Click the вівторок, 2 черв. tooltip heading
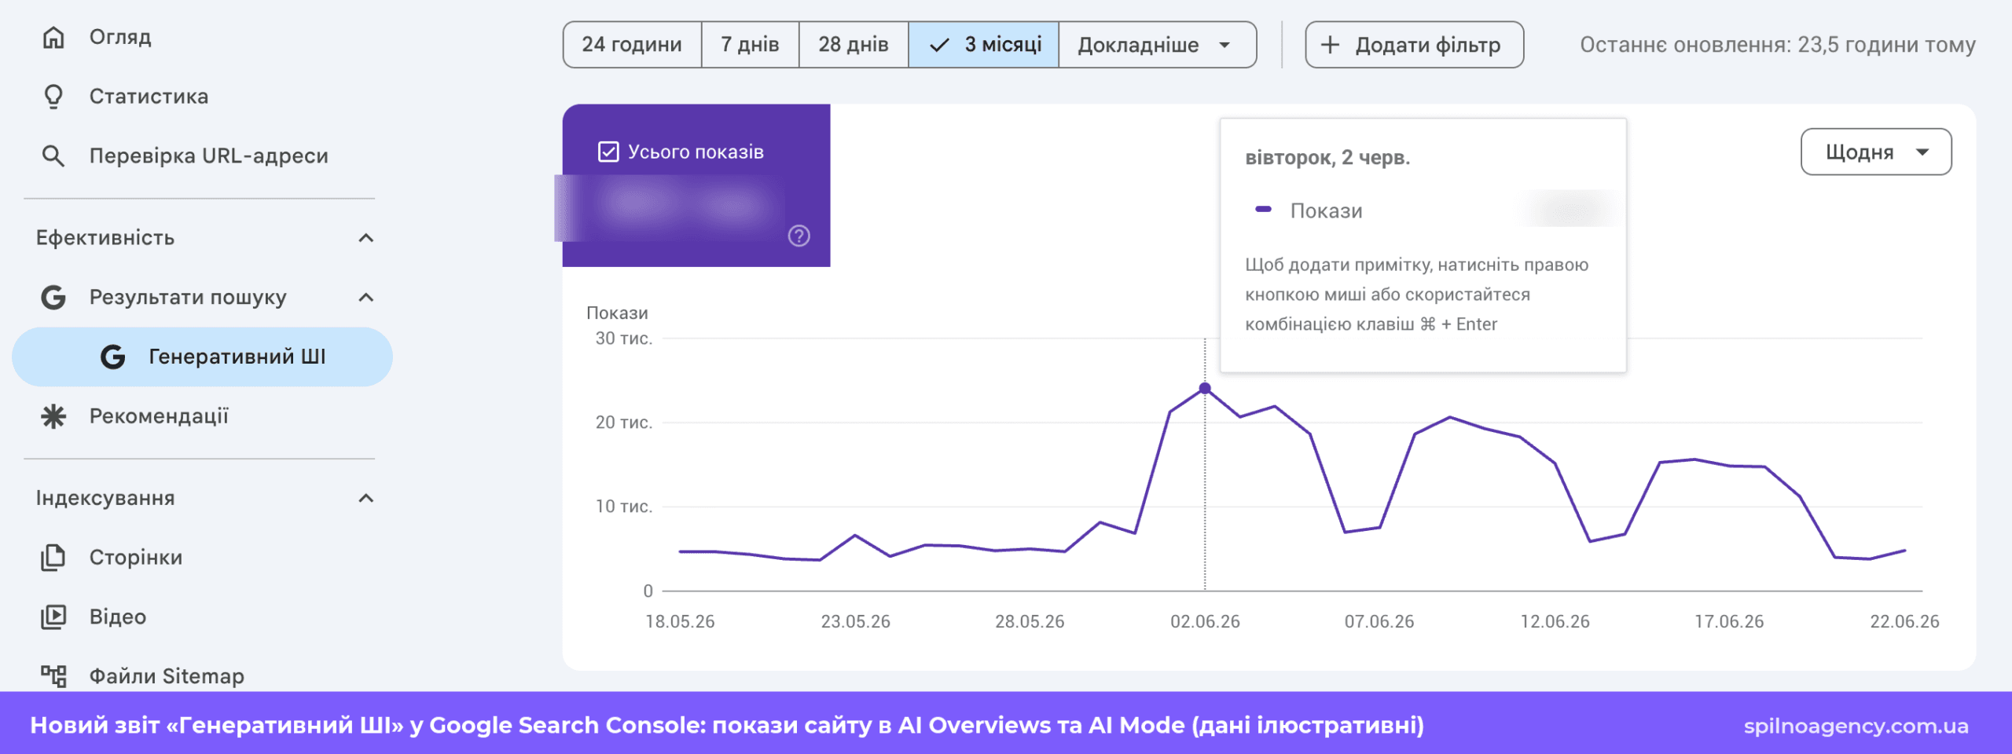The image size is (2012, 754). (1327, 157)
